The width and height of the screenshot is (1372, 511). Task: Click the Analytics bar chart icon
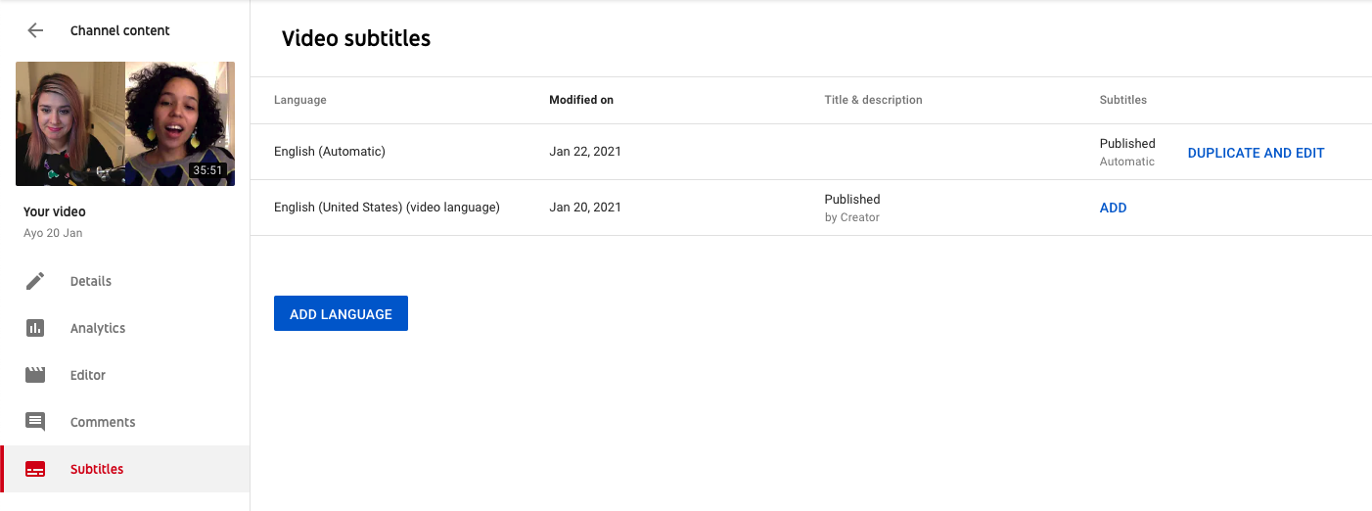point(35,328)
